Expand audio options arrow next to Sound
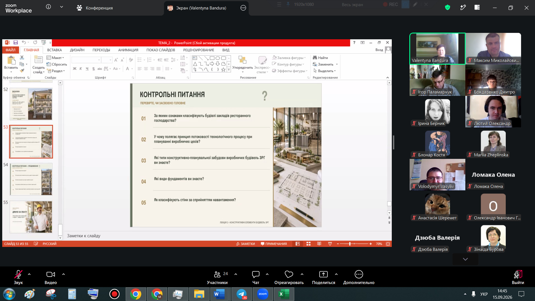 [29, 274]
